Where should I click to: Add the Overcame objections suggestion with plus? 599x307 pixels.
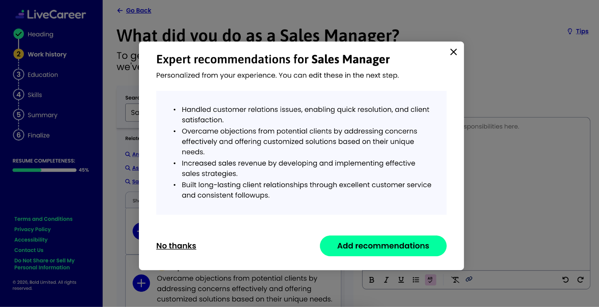[141, 283]
